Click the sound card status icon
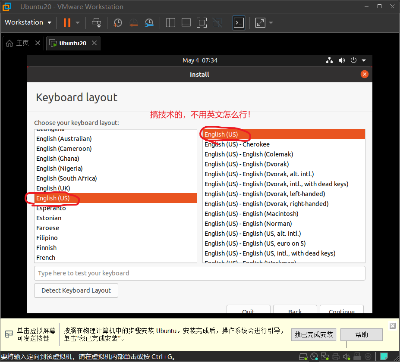This screenshot has width=400, height=362. 346,357
